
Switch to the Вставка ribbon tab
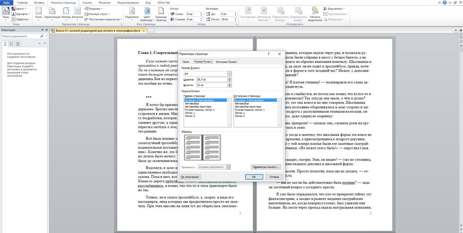(x=39, y=3)
